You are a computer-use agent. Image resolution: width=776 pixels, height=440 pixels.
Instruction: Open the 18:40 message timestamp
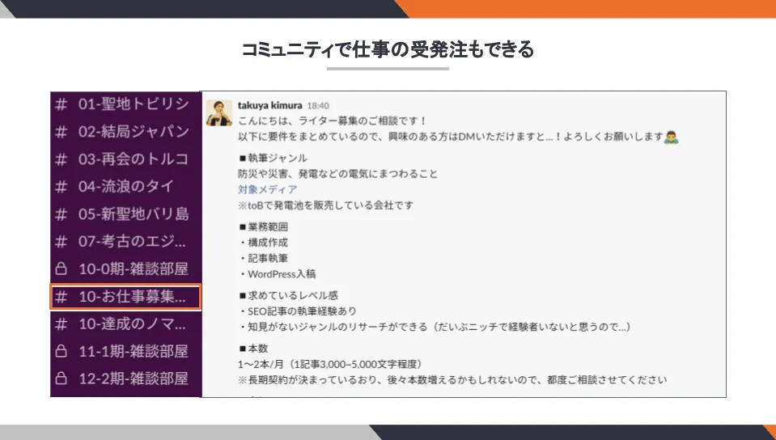pos(318,106)
